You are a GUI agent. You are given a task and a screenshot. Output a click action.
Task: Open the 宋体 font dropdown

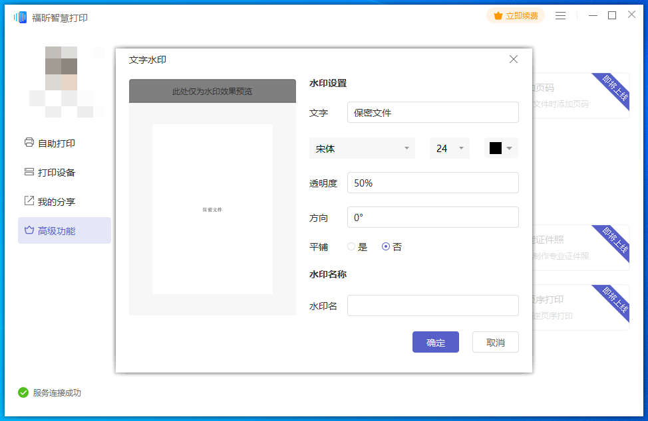tap(362, 148)
